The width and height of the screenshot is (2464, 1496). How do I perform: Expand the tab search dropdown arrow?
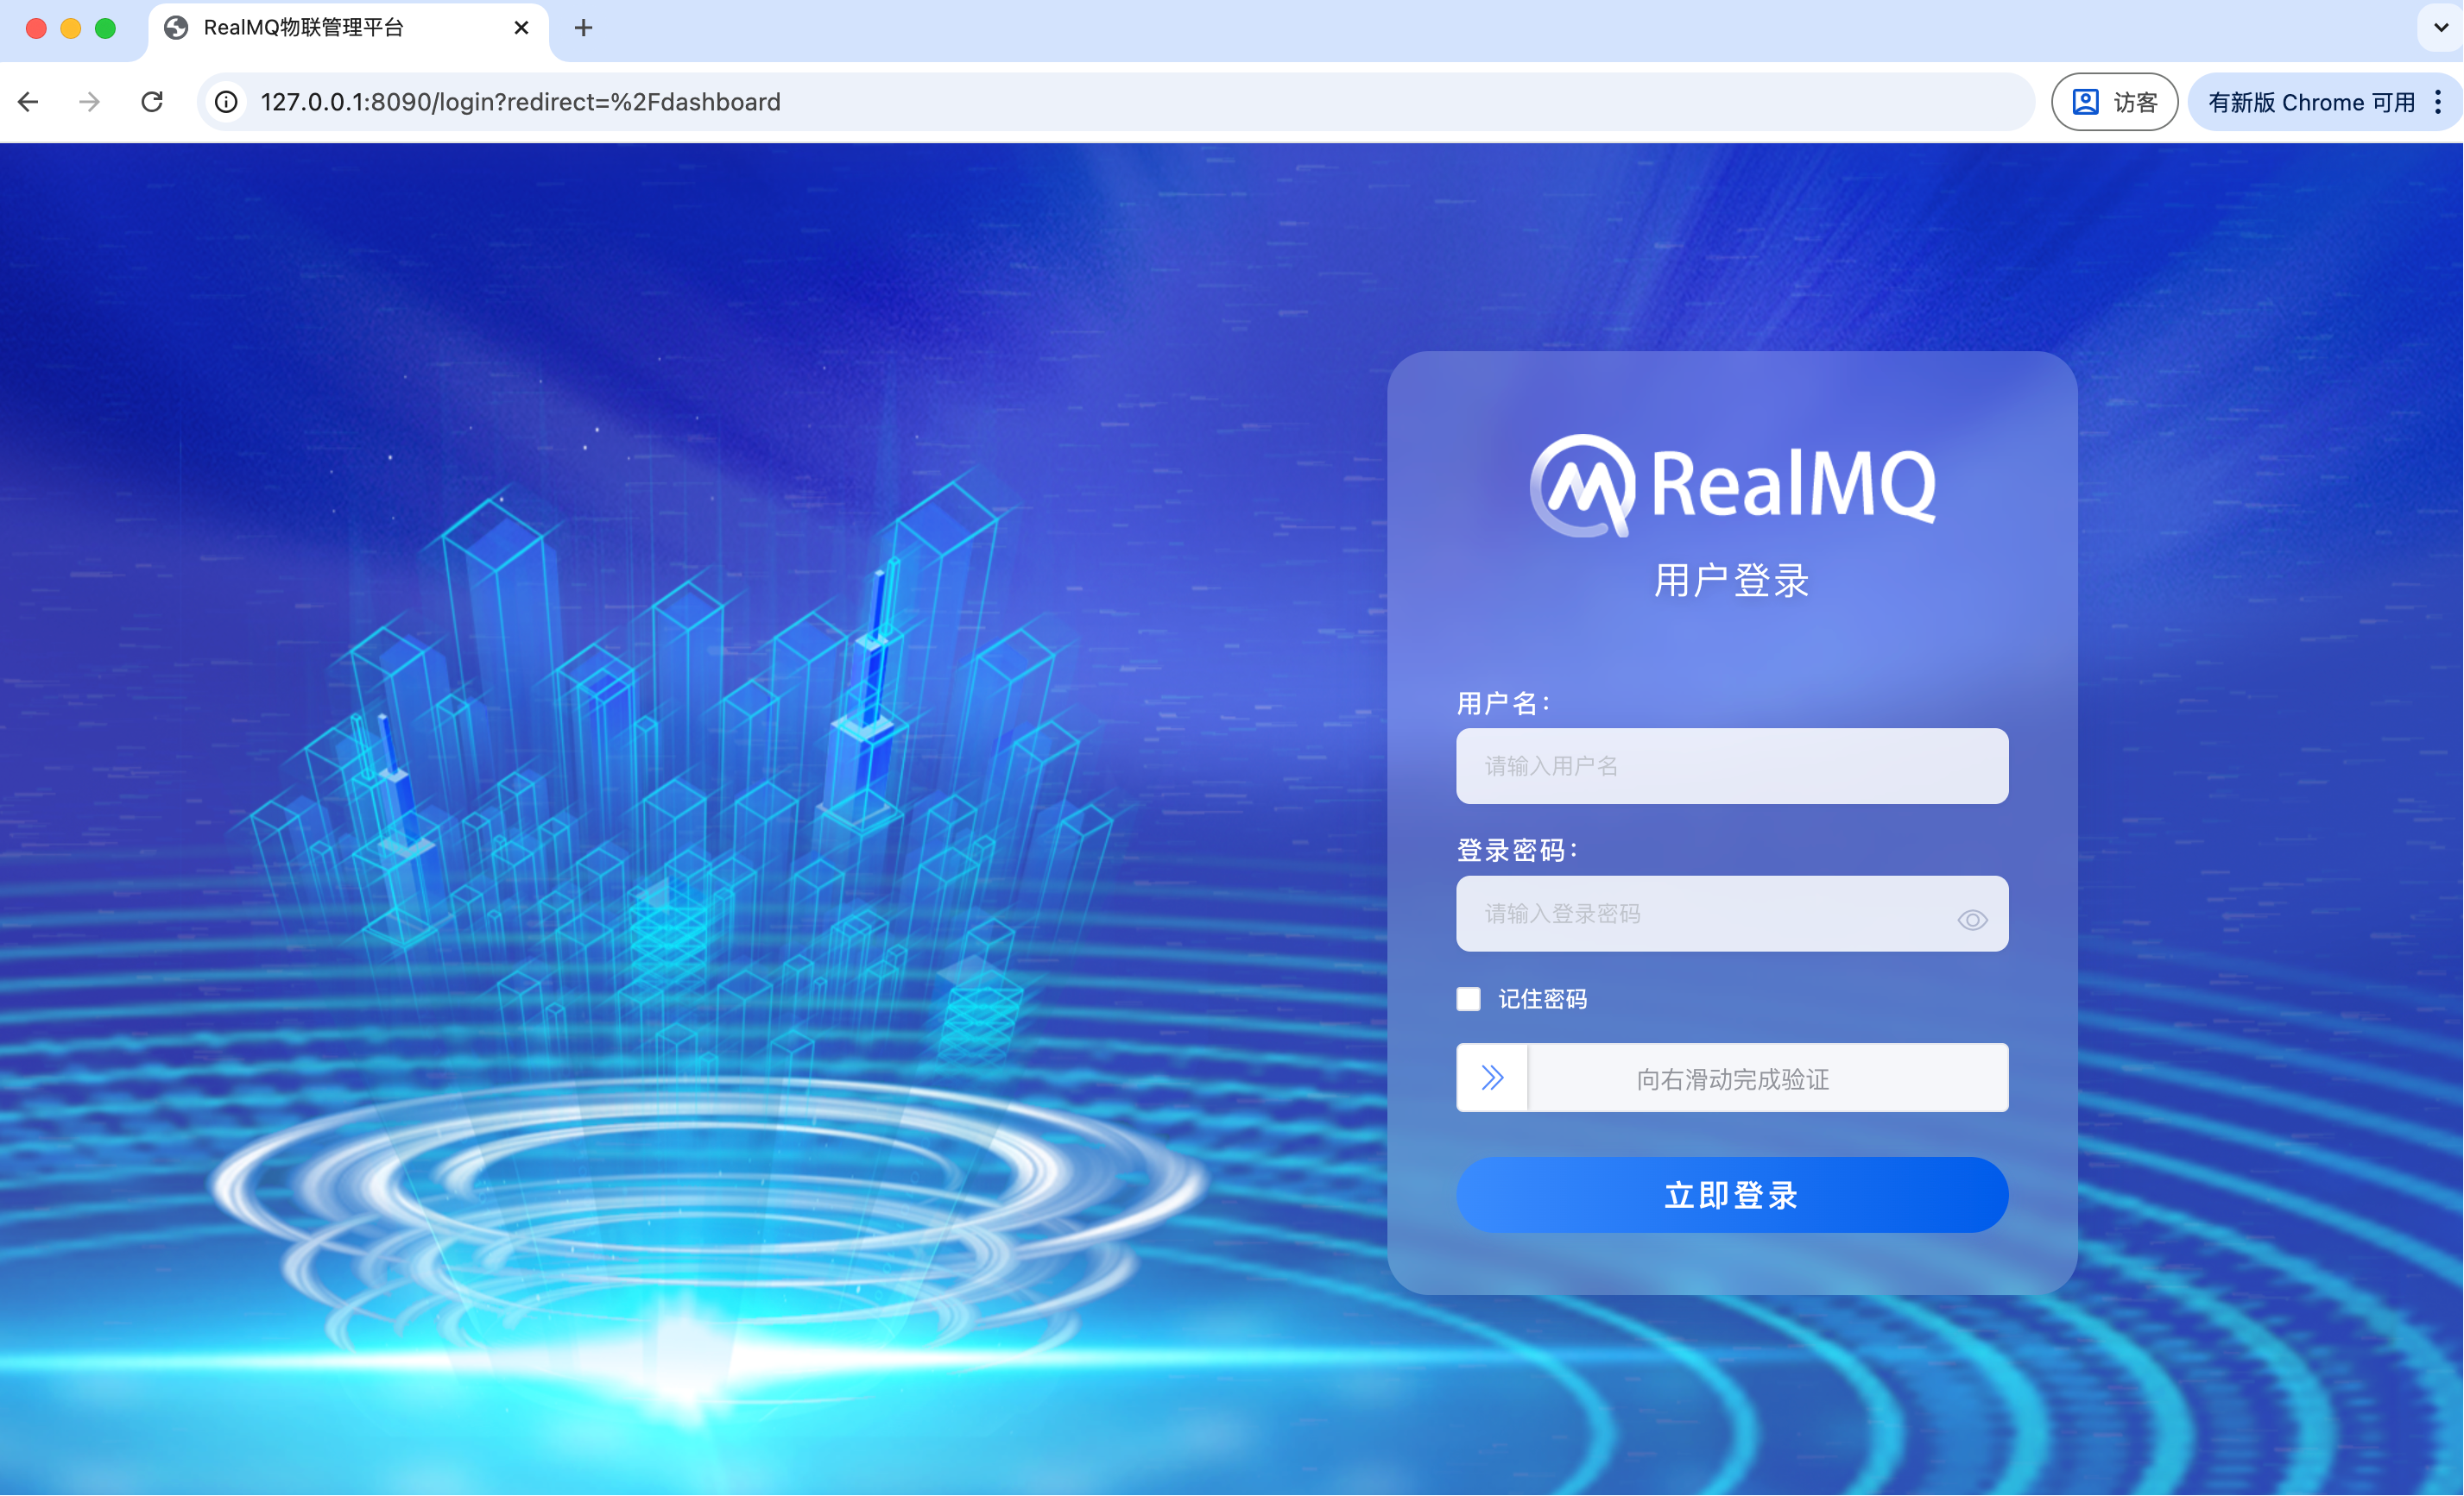point(2440,28)
